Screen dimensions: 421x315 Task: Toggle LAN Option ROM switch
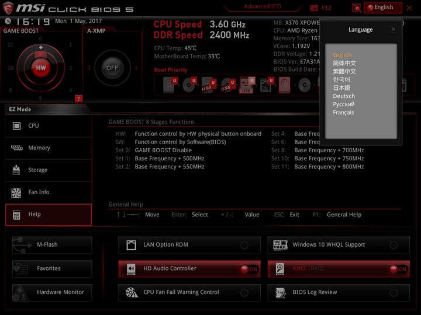click(244, 245)
